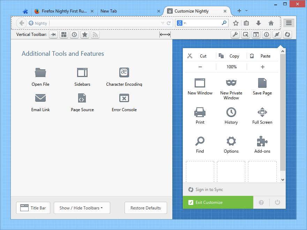Click the Home icon in toolbar
Image resolution: width=307 pixels, height=230 pixels.
click(271, 23)
